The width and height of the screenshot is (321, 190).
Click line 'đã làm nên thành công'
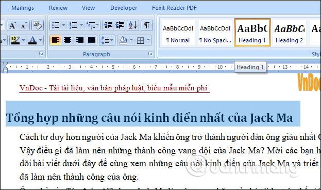coord(79,177)
